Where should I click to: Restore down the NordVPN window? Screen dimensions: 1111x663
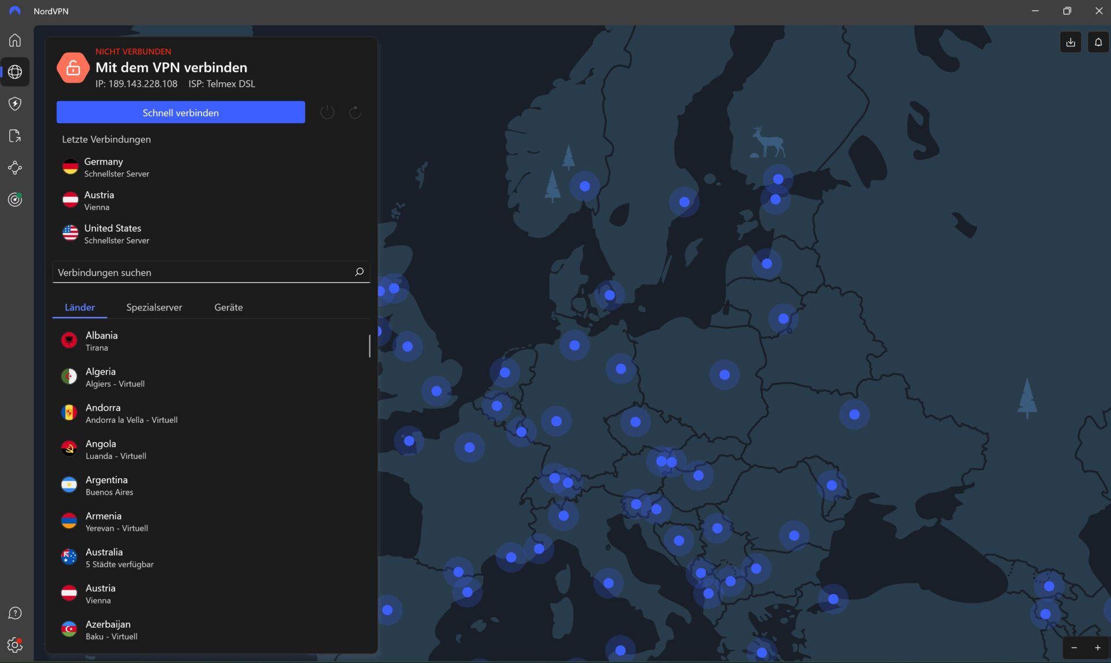[1067, 11]
